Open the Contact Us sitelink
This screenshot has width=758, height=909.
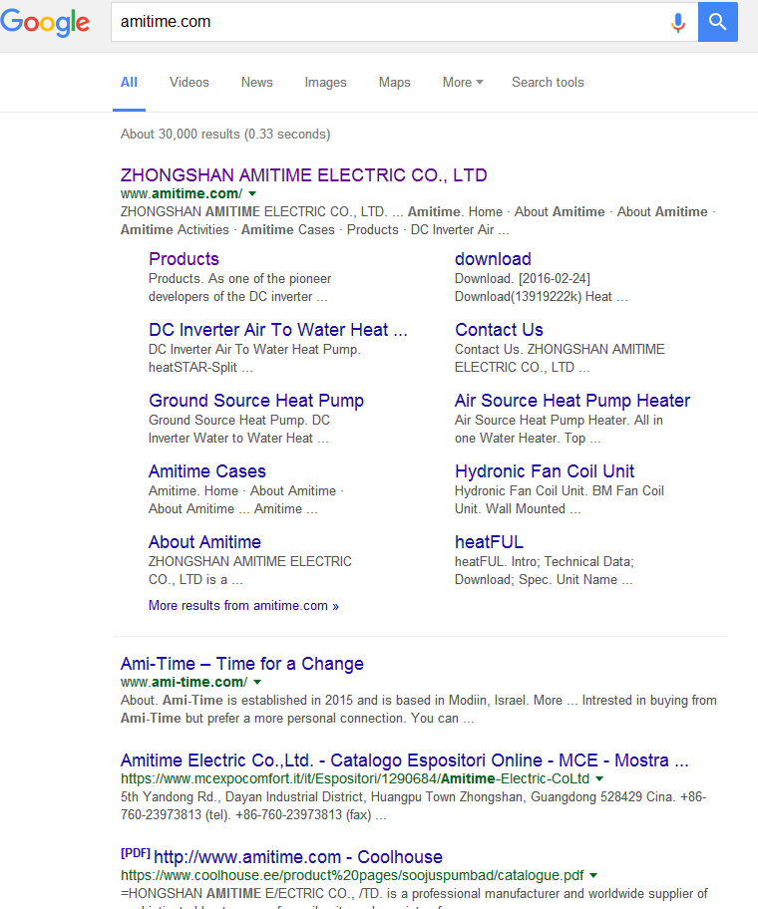499,330
